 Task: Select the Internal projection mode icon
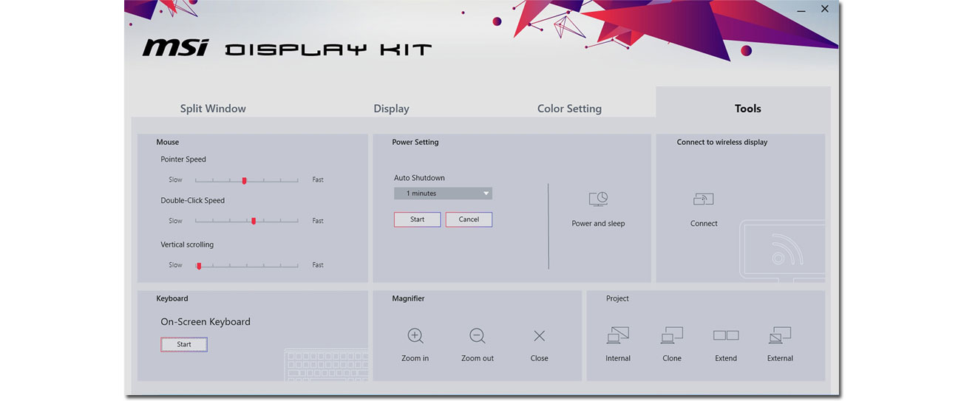(x=617, y=336)
